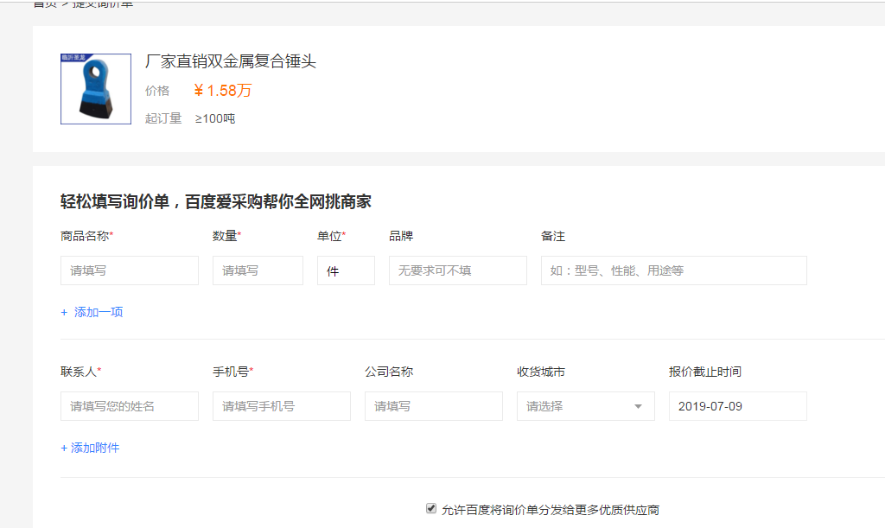Click the 品牌 input field
This screenshot has width=885, height=528.
coord(458,270)
